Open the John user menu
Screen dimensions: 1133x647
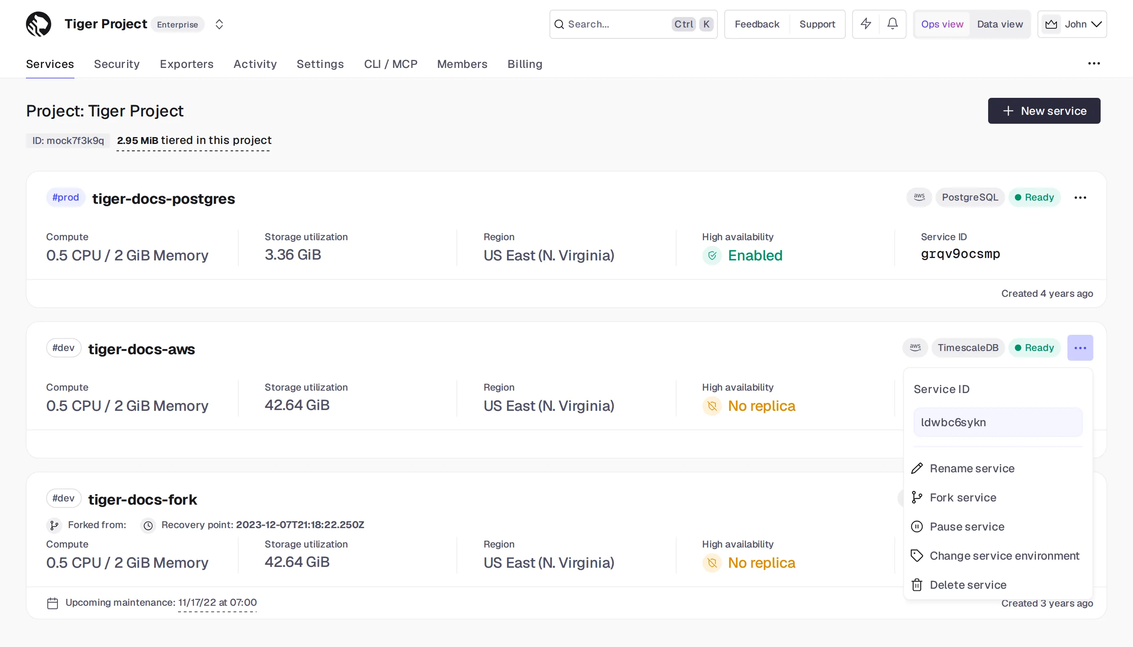click(1072, 24)
